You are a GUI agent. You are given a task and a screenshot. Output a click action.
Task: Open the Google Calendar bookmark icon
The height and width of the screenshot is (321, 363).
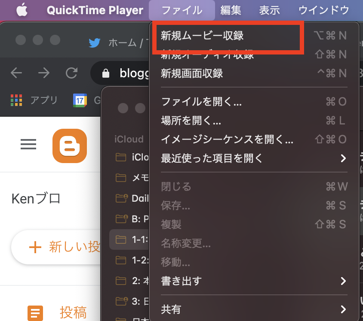tap(80, 100)
